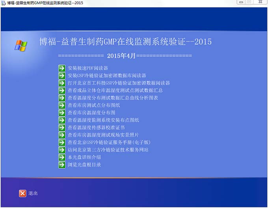The width and height of the screenshot is (268, 208).
Task: Select 查看库房温湿度测试现场实景照片 text link
Action: pos(103,135)
